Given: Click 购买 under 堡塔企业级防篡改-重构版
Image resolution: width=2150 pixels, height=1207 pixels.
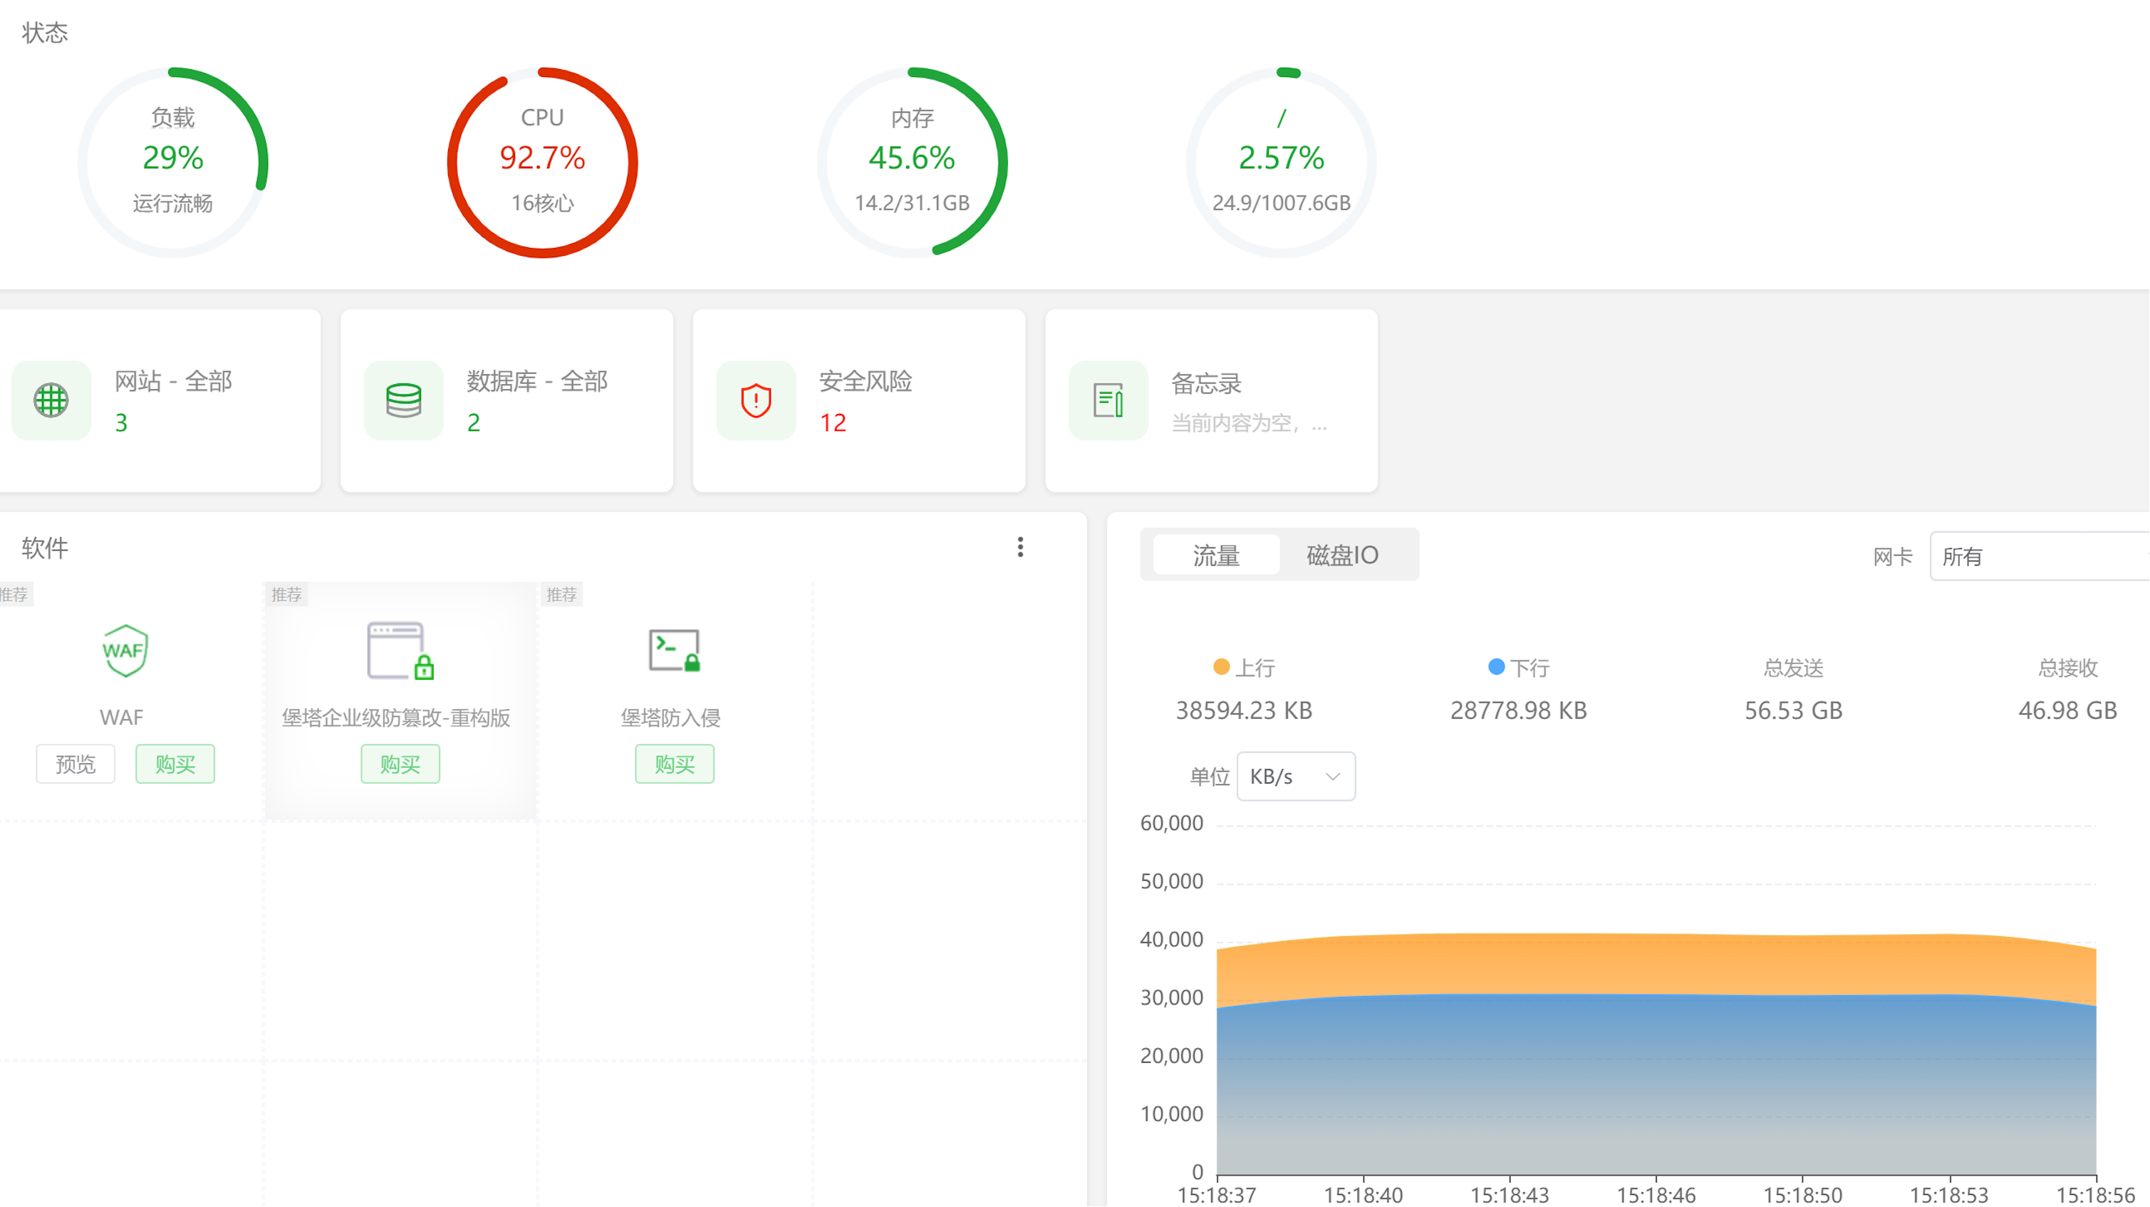Looking at the screenshot, I should pyautogui.click(x=400, y=764).
